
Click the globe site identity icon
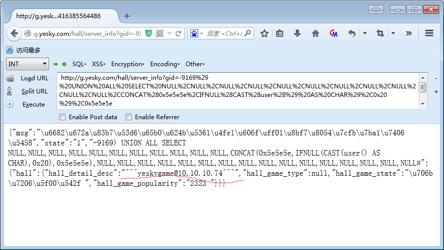point(28,34)
